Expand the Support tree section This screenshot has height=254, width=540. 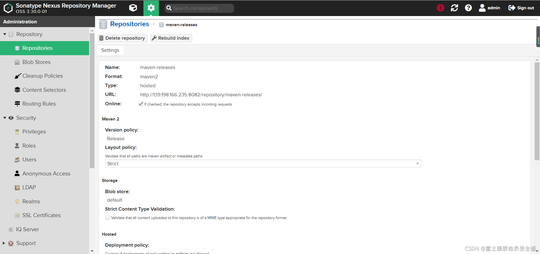(4, 243)
